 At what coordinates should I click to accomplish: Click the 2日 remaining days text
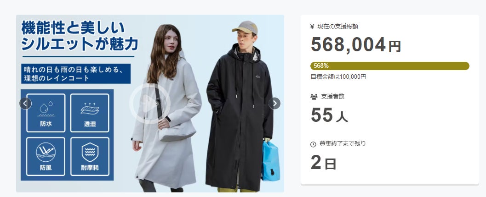[x=323, y=163]
